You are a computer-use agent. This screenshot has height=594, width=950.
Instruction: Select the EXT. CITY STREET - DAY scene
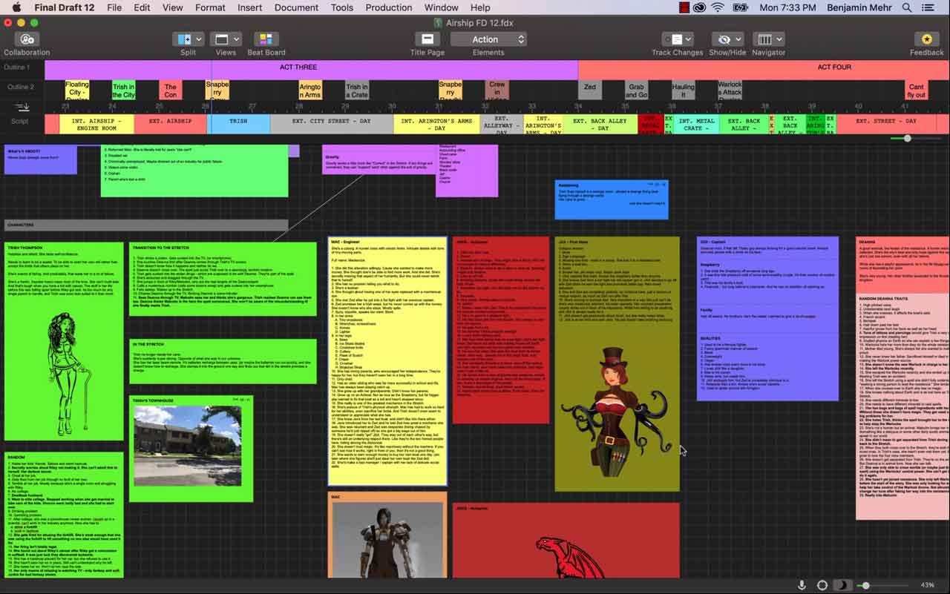pos(331,124)
